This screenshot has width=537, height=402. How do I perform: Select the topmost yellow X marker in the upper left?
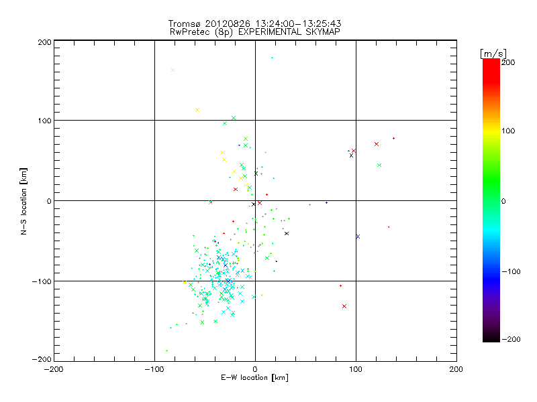tap(173, 70)
